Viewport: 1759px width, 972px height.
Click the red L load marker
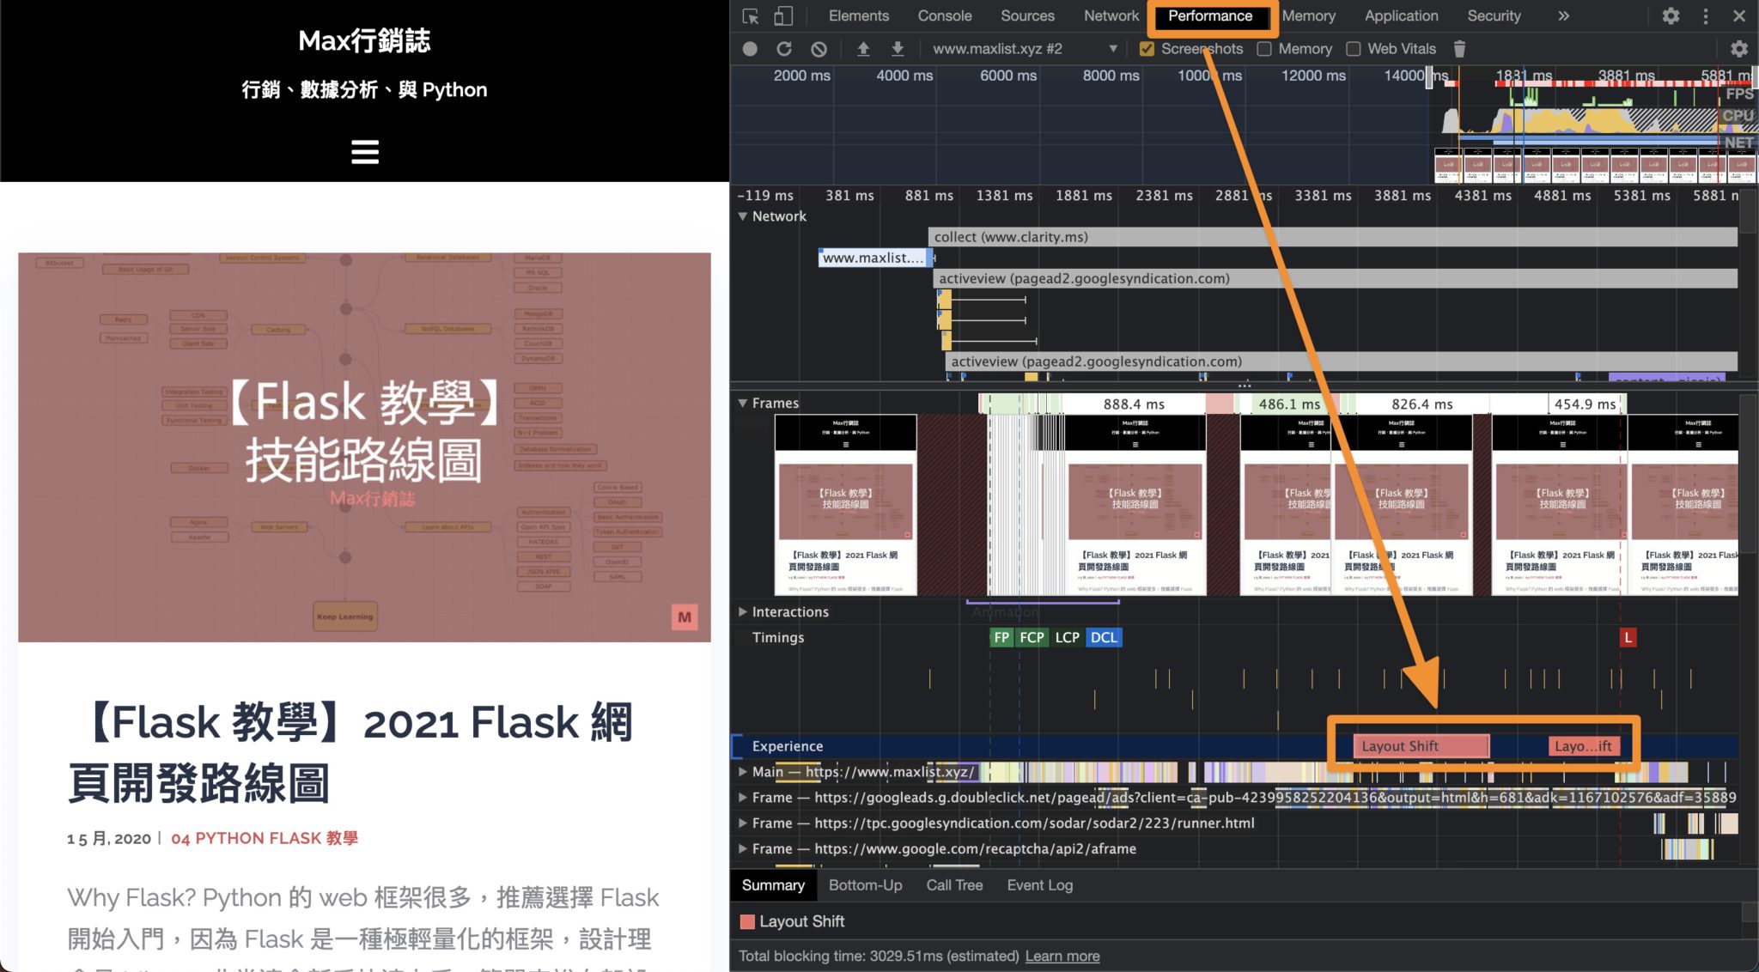coord(1628,637)
